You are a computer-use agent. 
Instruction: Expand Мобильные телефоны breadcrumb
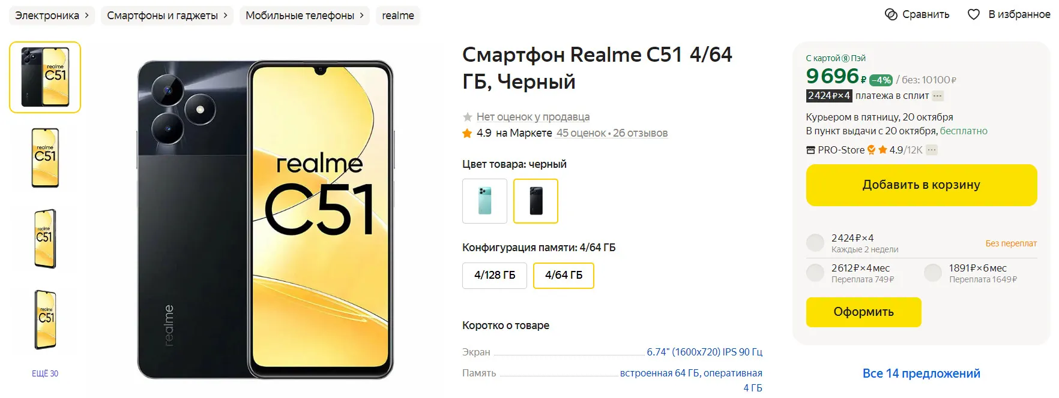point(361,15)
